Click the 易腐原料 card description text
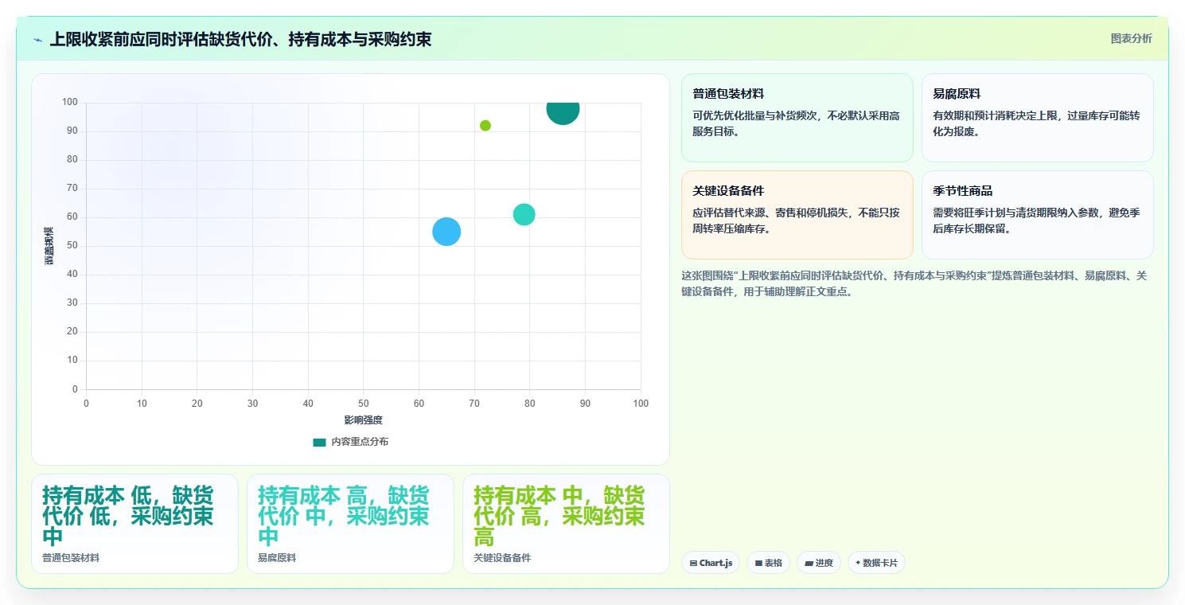The image size is (1185, 605). pos(1036,123)
